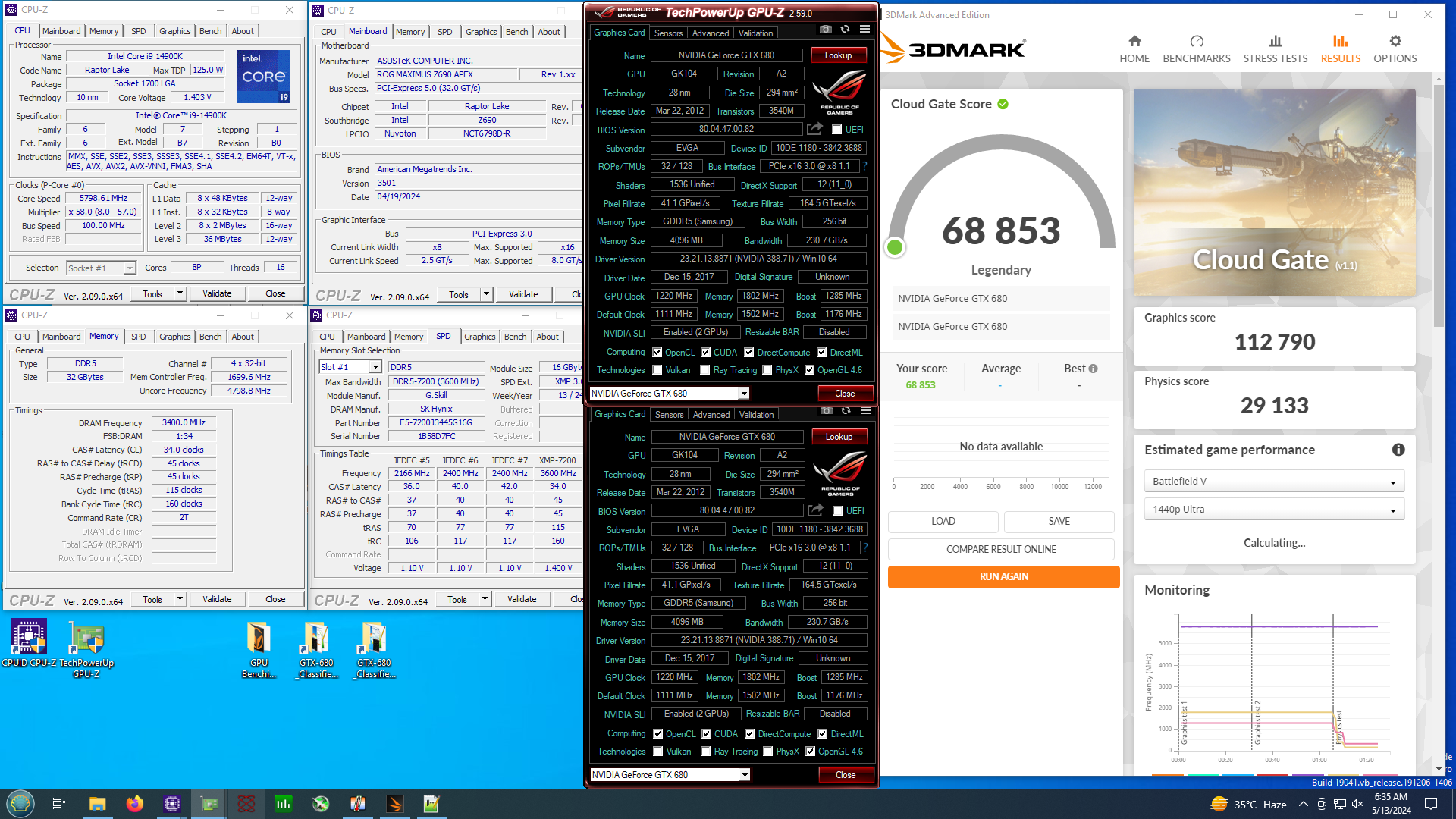Click the lower GPU-Z camera icon
The width and height of the screenshot is (1456, 819).
click(827, 410)
